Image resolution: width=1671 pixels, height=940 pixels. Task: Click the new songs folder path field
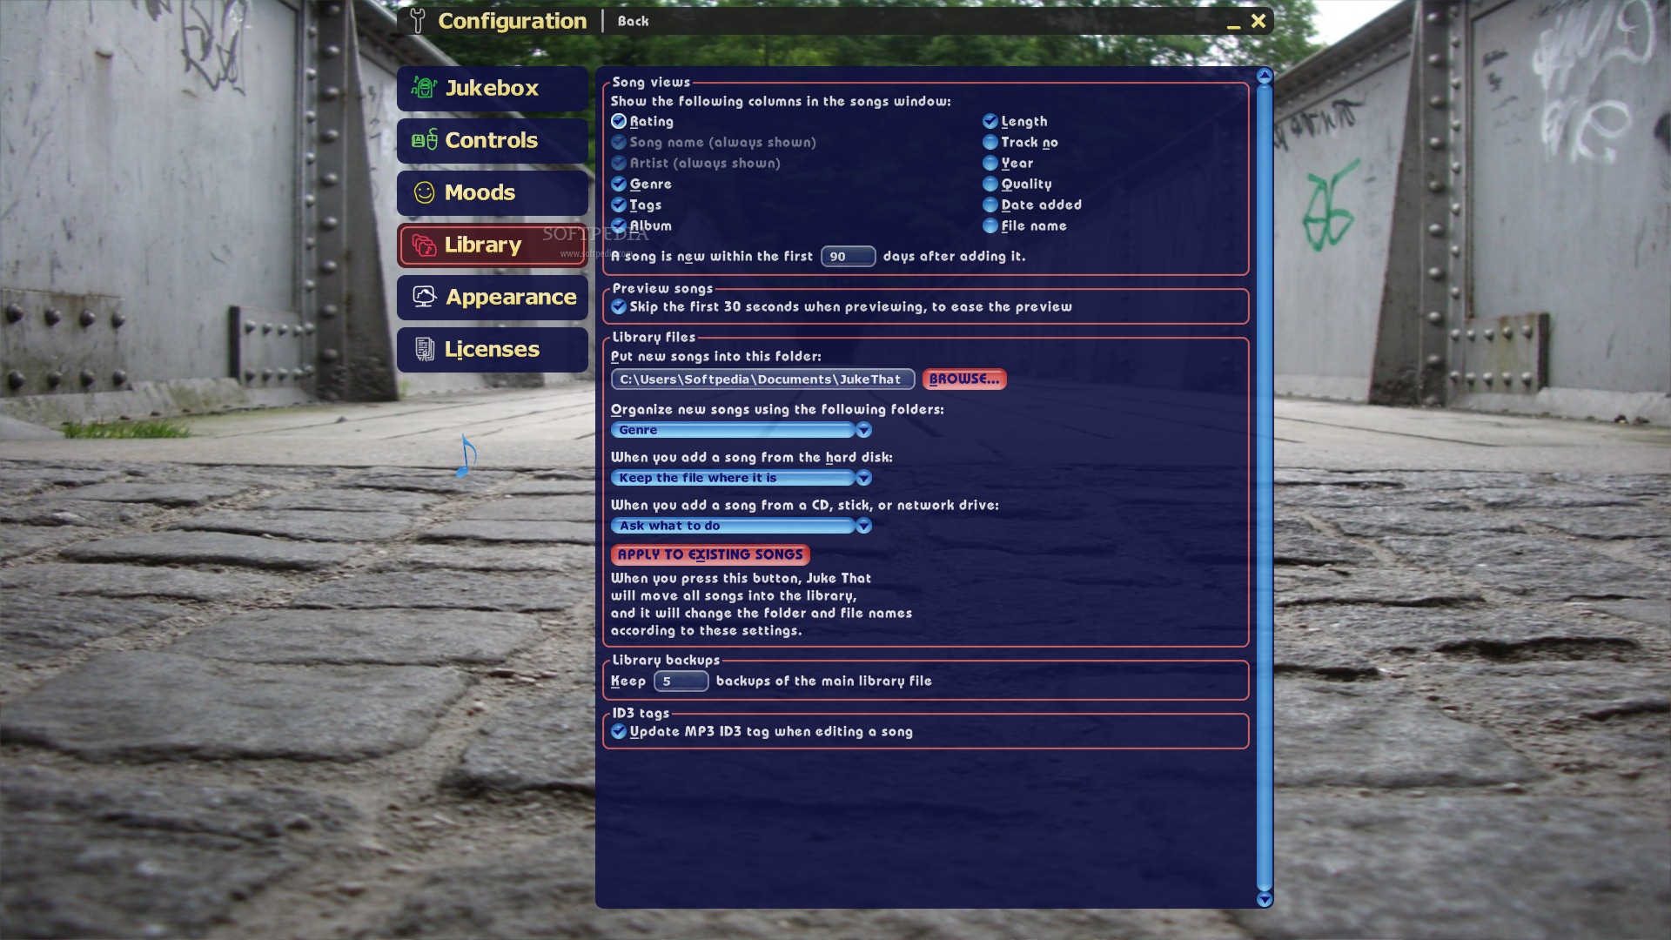click(762, 379)
